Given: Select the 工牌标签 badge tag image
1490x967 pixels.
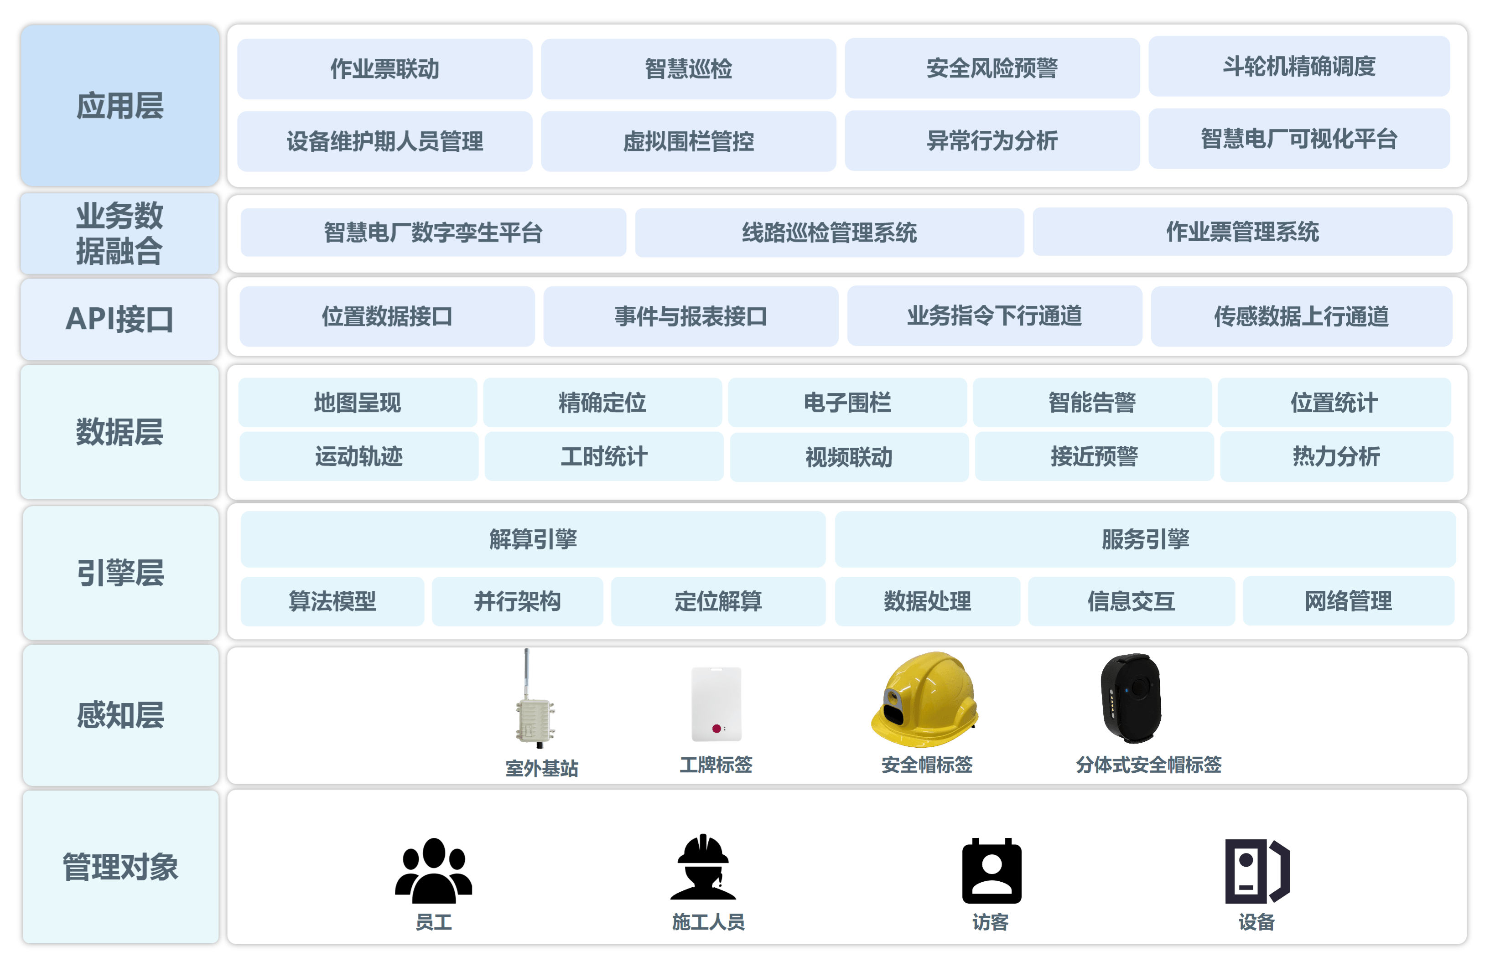Looking at the screenshot, I should (716, 704).
